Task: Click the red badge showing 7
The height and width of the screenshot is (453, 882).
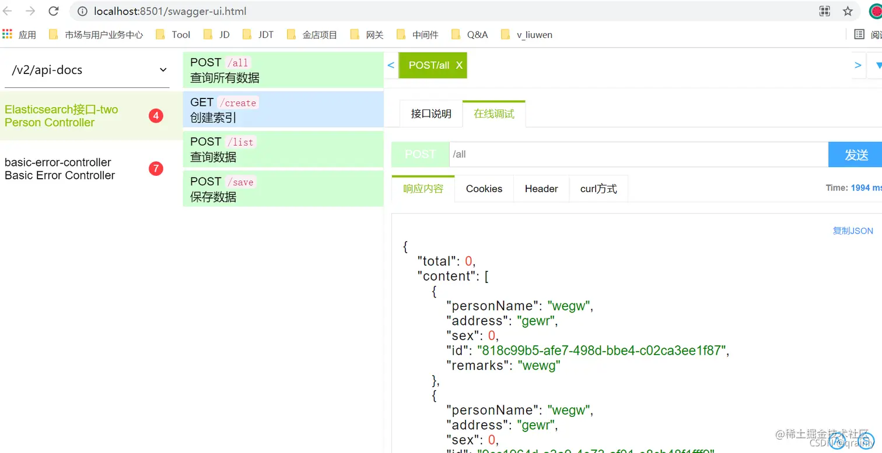Action: 156,169
